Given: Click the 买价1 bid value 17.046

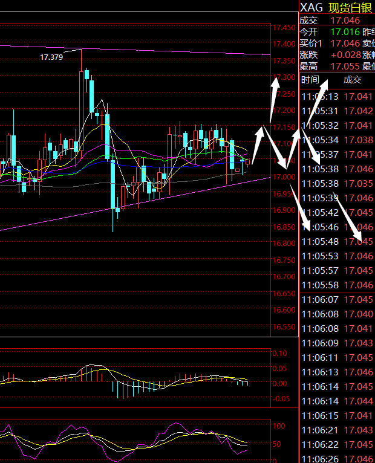Looking at the screenshot, I should 345,44.
